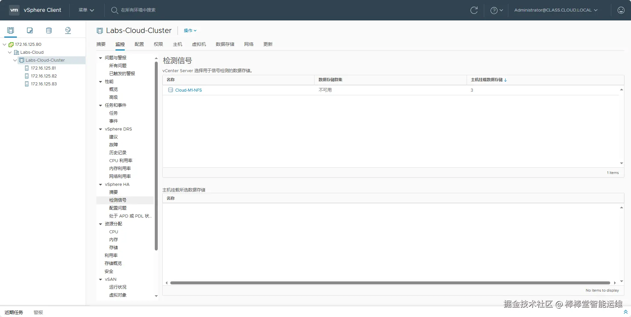
Task: Sort upper table by 名称 column header
Action: 171,80
